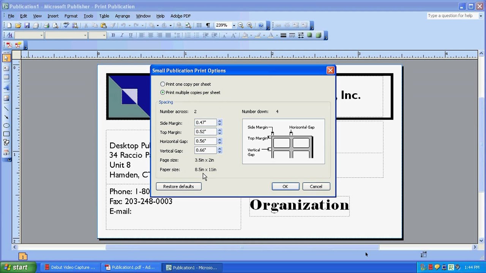Open the Font Color dropdown arrow
The image size is (486, 273).
pyautogui.click(x=276, y=35)
